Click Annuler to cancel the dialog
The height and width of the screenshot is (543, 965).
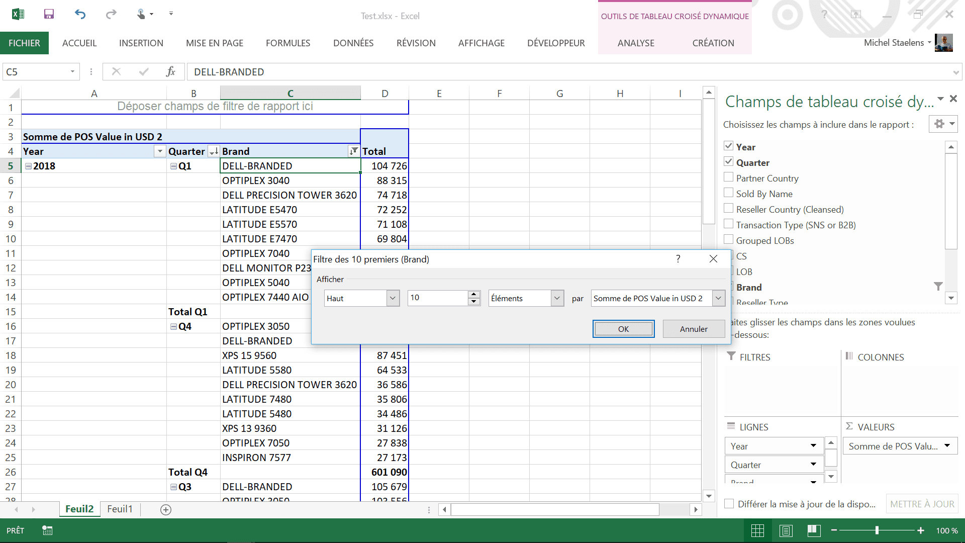click(694, 329)
